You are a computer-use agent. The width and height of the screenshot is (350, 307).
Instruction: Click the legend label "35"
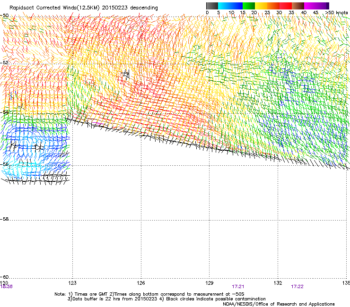click(x=291, y=13)
